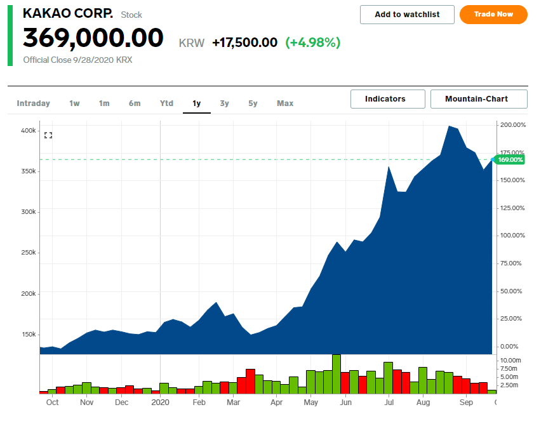Add Kakao Corp. to watchlist
Image resolution: width=560 pixels, height=426 pixels.
point(407,15)
